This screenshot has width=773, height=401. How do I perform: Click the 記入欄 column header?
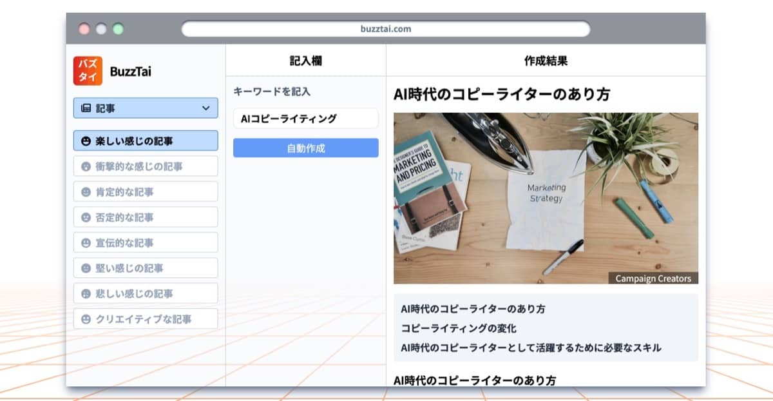point(306,61)
